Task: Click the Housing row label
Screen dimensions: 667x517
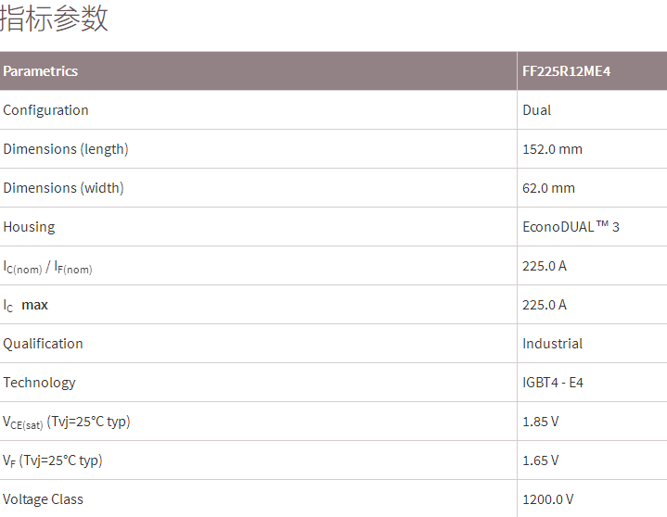Action: pyautogui.click(x=29, y=227)
